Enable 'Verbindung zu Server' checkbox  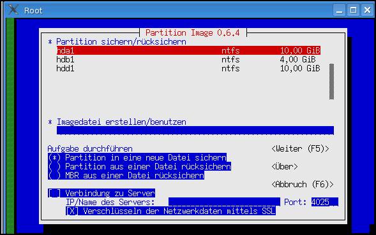pos(102,193)
